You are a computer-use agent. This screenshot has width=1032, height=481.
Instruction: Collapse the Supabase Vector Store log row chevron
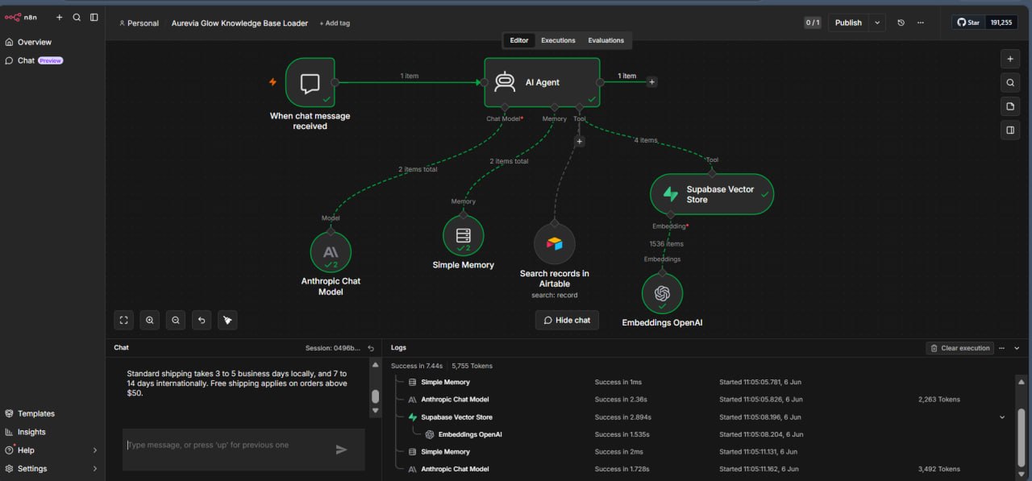1002,417
